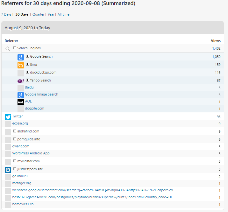Open the webcache.googleusercontent.com link

tap(94, 190)
